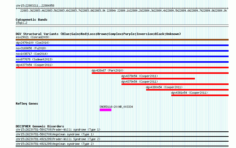Viewport: 236px width, 148px height.
Task: Click the blue dgv2476n100 gain bar
Action: (122, 45)
